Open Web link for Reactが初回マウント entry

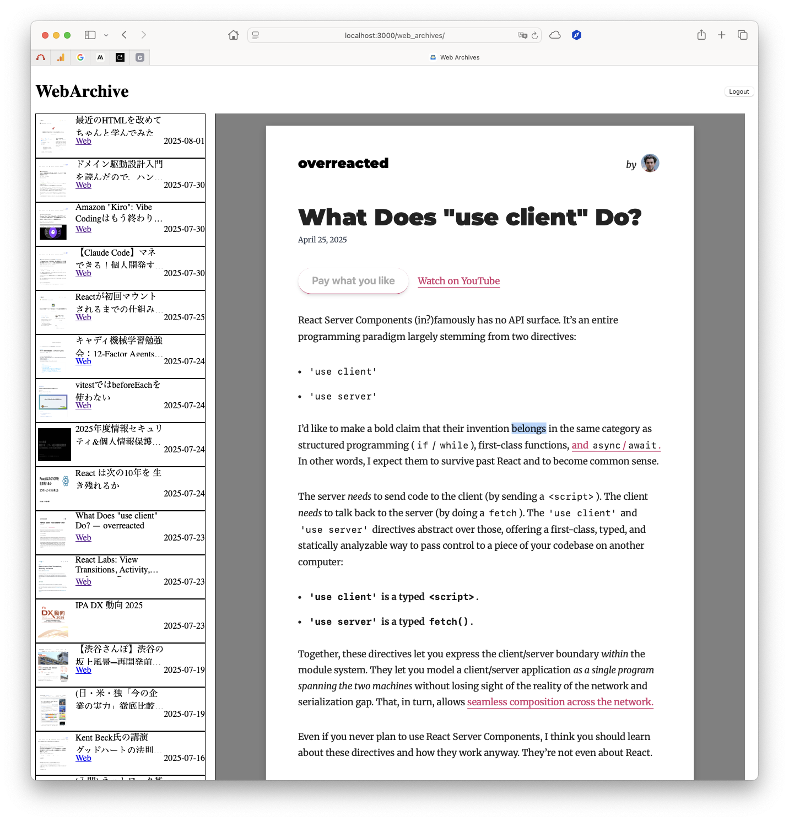tap(83, 317)
